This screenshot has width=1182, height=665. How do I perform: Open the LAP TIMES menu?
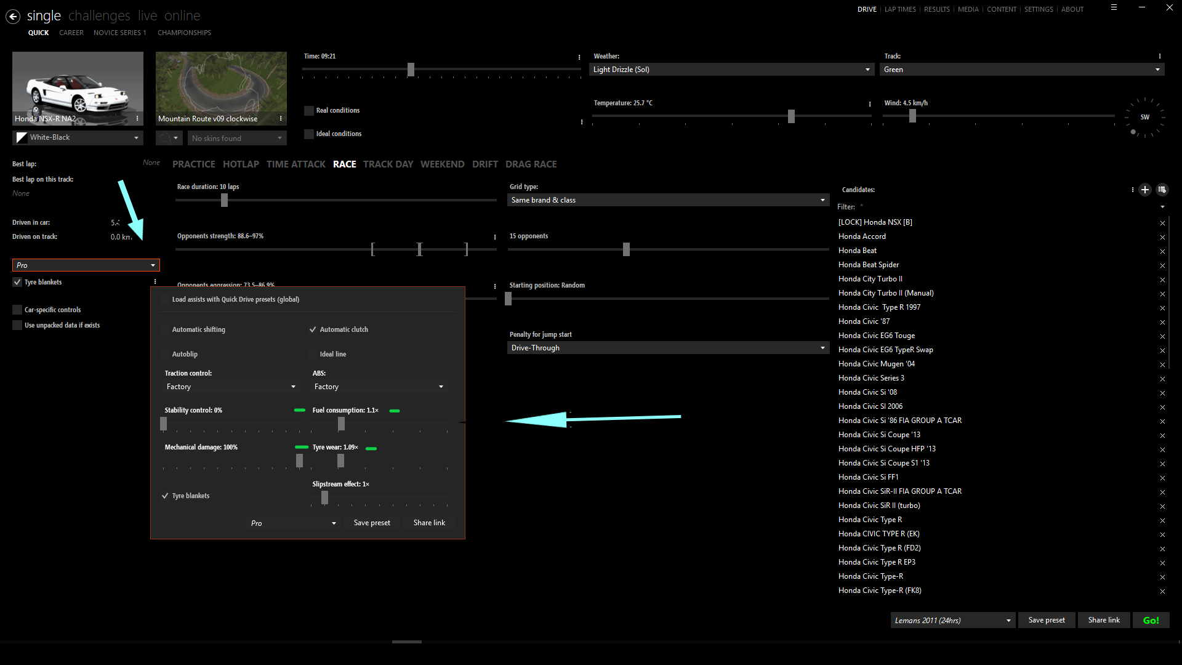tap(900, 9)
